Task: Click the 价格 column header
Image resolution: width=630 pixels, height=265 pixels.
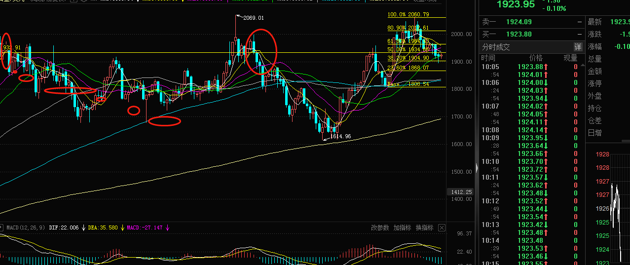Action: pos(536,58)
